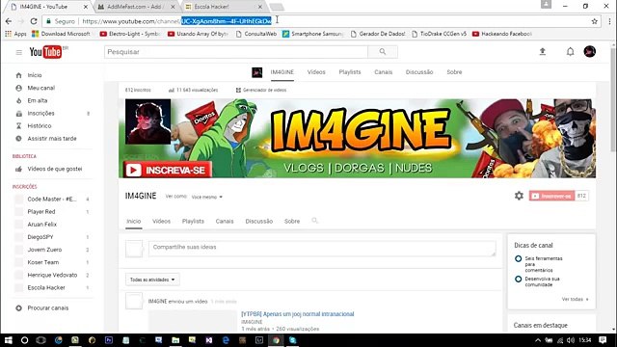This screenshot has width=617, height=347.
Task: Click the Em alta flame icon
Action: (x=18, y=100)
